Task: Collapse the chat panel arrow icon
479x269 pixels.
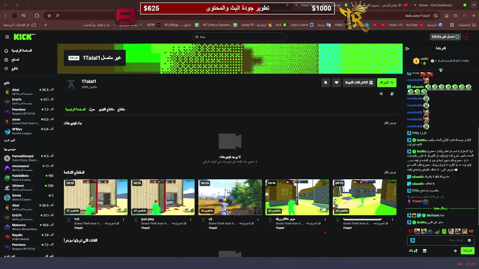Action: tap(407, 49)
